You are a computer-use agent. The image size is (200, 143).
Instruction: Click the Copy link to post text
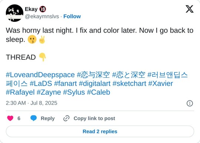94,118
